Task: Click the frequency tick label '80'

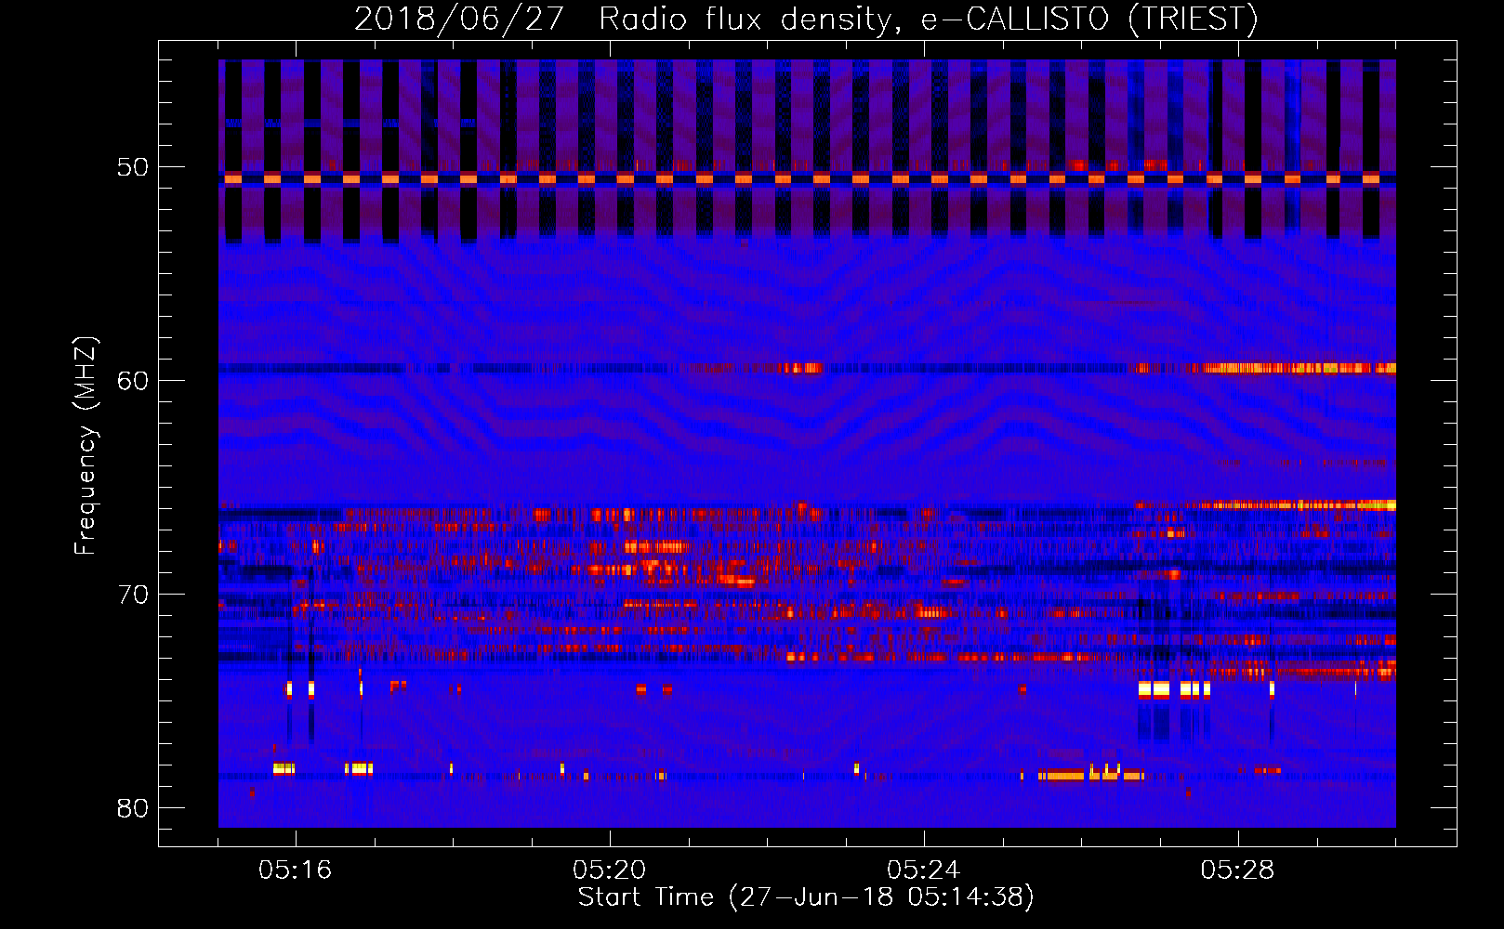Action: pos(133,808)
